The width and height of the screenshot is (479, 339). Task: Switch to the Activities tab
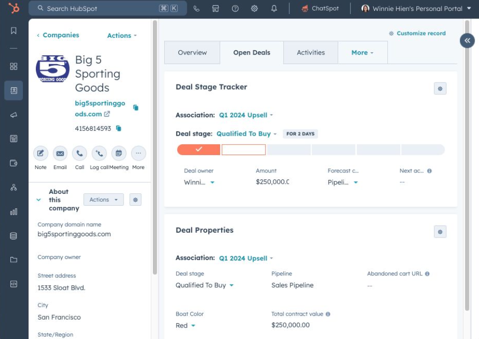[311, 52]
